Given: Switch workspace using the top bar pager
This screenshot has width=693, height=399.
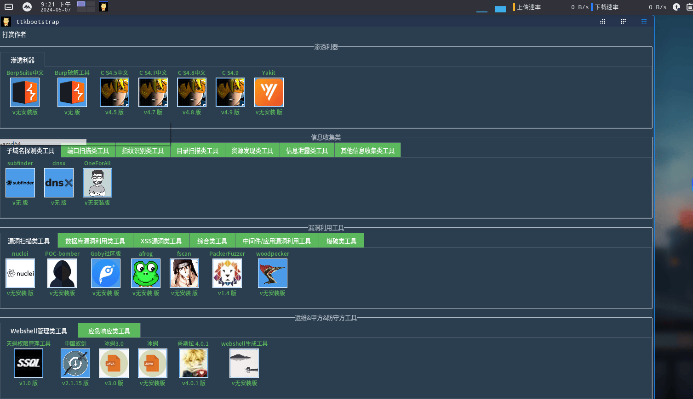Looking at the screenshot, I should 86,6.
